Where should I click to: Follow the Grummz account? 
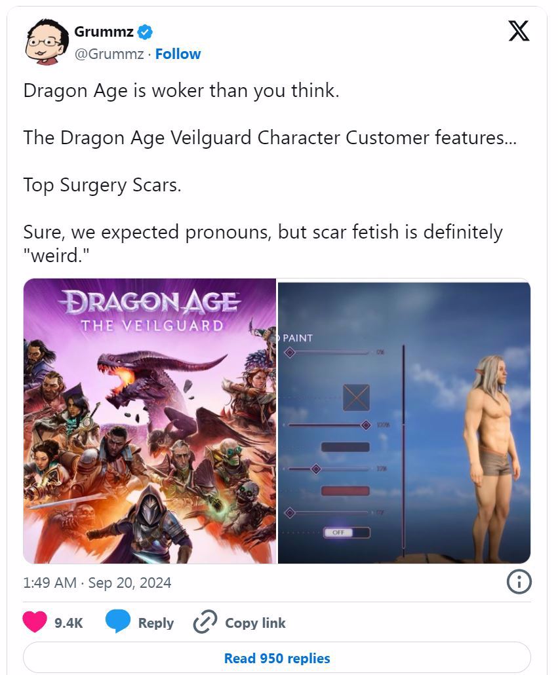(x=178, y=54)
